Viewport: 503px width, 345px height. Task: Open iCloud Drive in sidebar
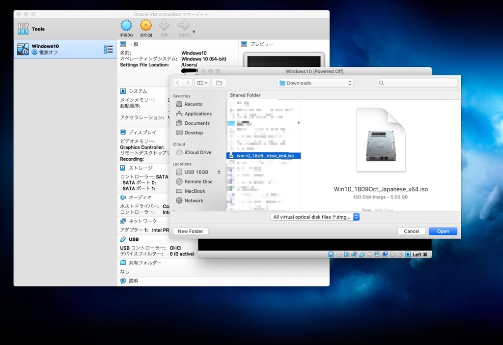194,152
